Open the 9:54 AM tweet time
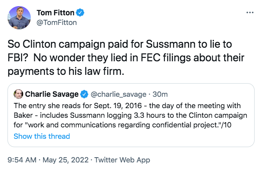Viewport: 259px width, 169px height. click(22, 160)
